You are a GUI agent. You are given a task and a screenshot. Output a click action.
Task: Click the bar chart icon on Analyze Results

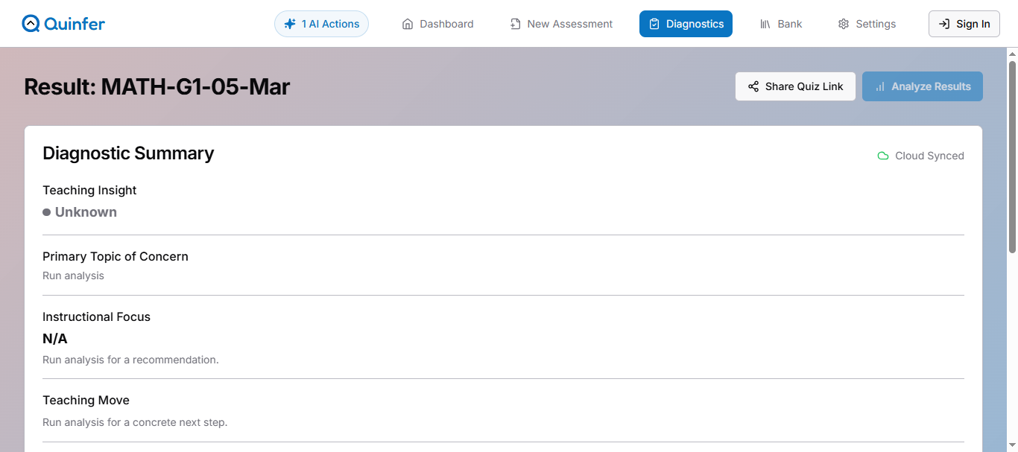click(880, 86)
